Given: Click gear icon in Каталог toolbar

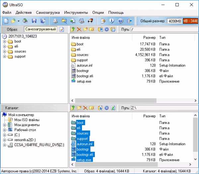Looking at the screenshot, I should tap(106, 108).
